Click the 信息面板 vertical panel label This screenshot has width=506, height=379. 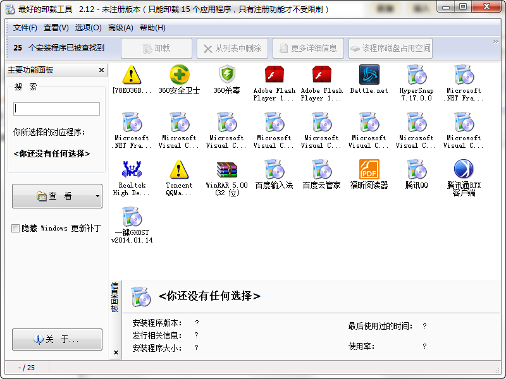[x=114, y=297]
